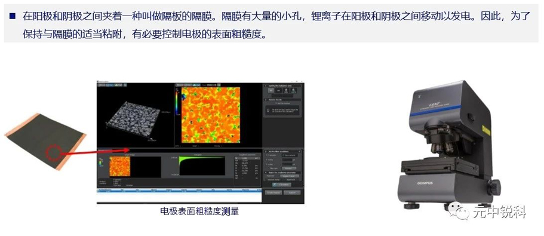Click the rainbow height color scale bar
544x236 pixels.
click(177, 102)
